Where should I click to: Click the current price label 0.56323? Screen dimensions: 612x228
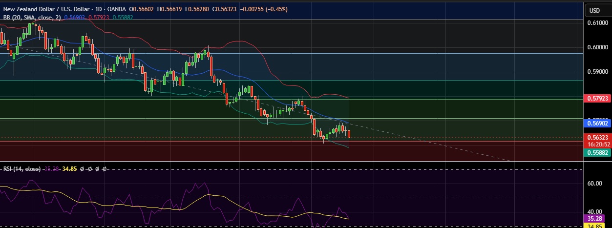[598, 138]
